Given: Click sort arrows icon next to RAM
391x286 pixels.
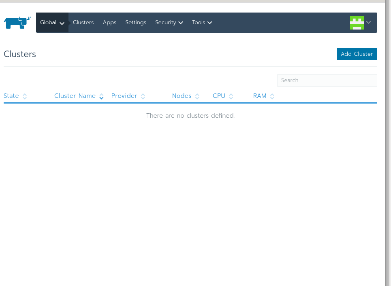Looking at the screenshot, I should [272, 96].
